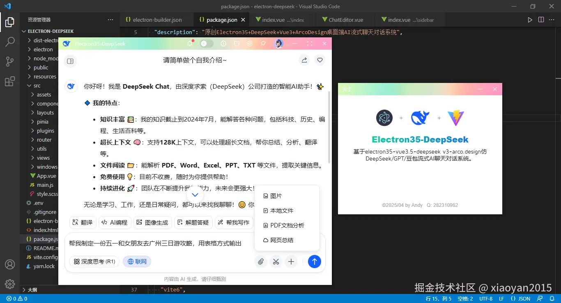Launch 图像生成 image generation
Viewport: 561px width, 303px height.
(x=152, y=222)
